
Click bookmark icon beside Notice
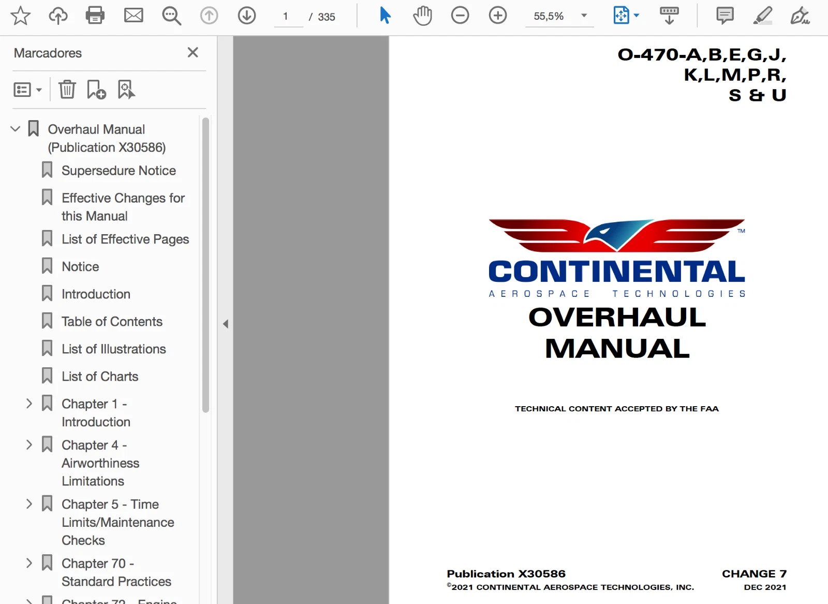(x=47, y=266)
